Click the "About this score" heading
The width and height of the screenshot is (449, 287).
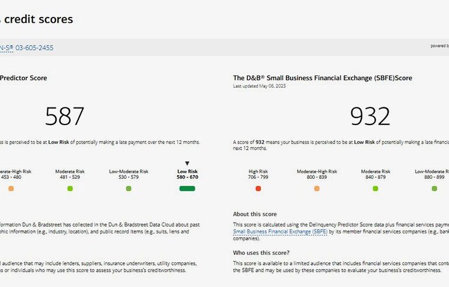pos(255,214)
